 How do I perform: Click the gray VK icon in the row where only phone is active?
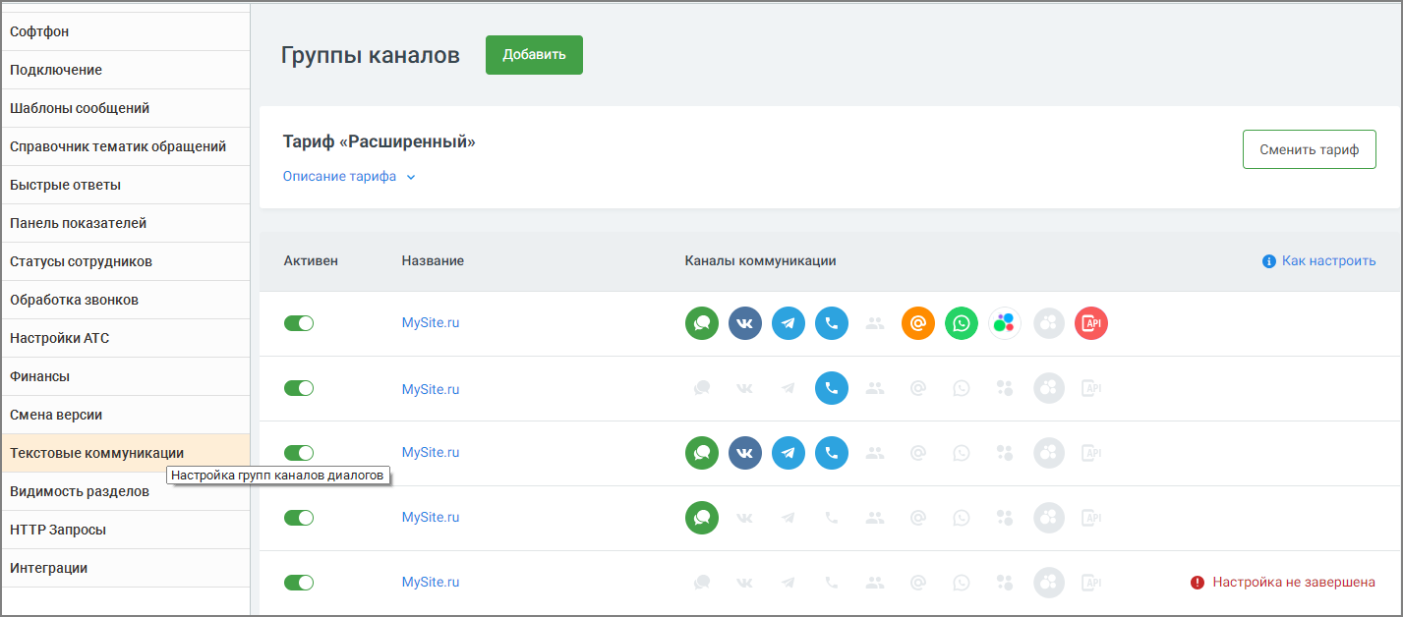point(745,388)
